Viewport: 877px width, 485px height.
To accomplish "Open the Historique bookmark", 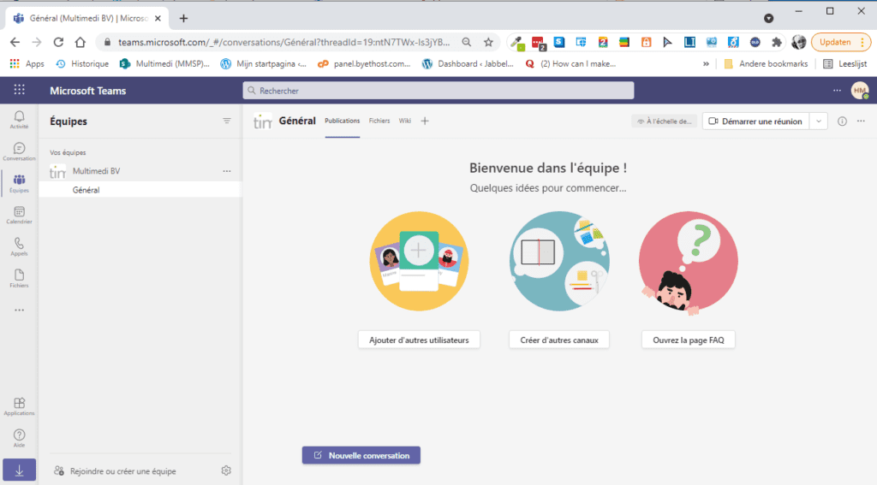I will point(83,63).
